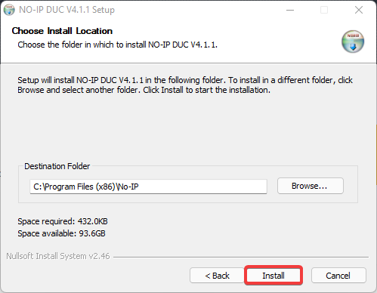Click the 'Space available: 93.6GB' label
Screen dimensions: 377x293
(x=61, y=233)
